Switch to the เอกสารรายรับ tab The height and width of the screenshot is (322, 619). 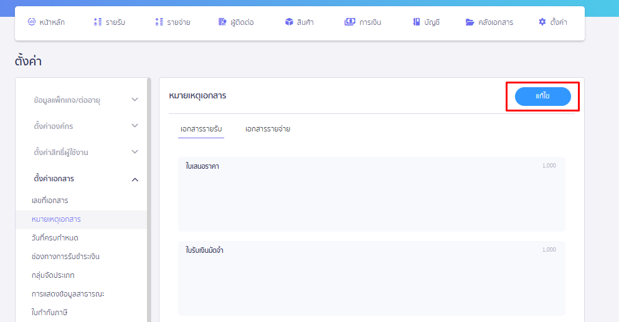[x=201, y=129]
